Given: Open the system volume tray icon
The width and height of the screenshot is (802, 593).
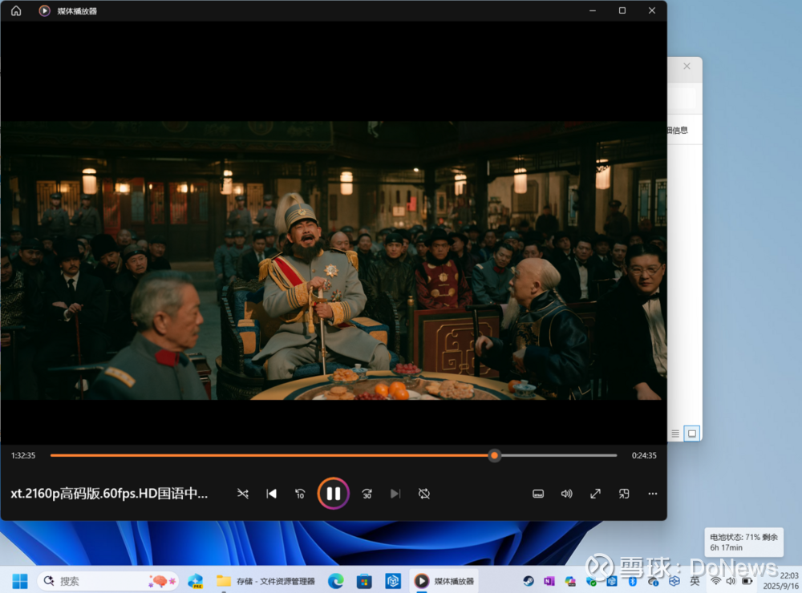Looking at the screenshot, I should click(731, 581).
